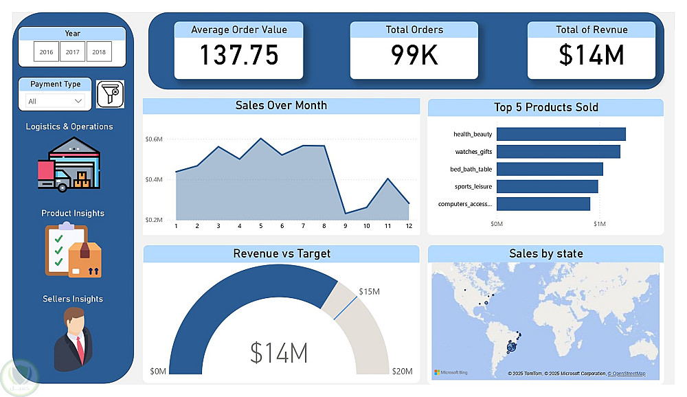Click the clear filters funnel icon
687x397 pixels.
(x=110, y=94)
